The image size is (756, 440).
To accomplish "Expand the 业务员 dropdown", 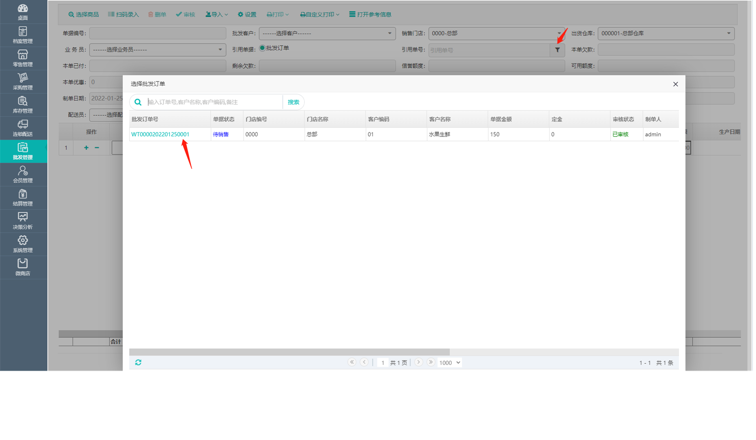I will point(157,50).
